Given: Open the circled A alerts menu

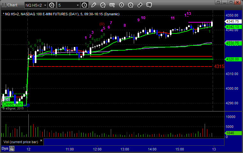Looking at the screenshot, I should point(131,5).
